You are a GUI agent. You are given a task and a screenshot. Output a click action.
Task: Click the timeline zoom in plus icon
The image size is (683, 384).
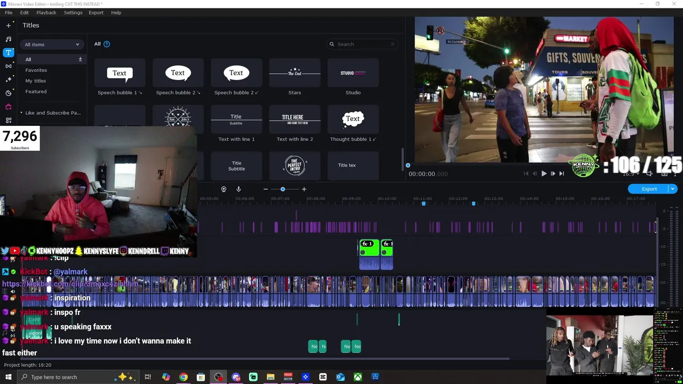[x=304, y=189]
